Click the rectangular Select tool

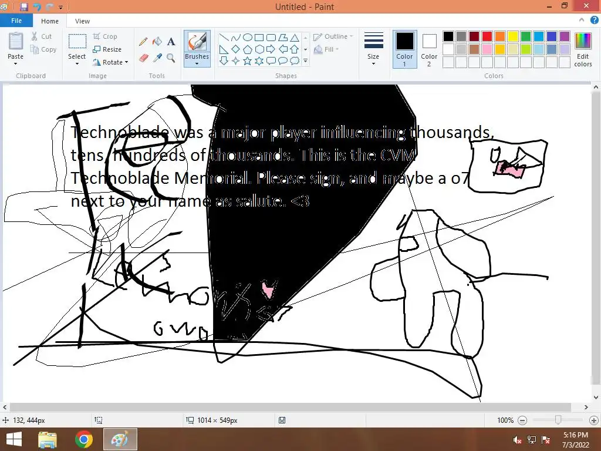pyautogui.click(x=77, y=42)
